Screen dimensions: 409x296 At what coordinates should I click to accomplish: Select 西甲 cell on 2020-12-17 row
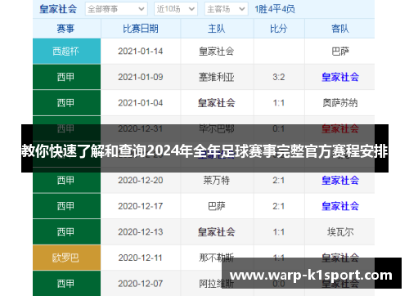(x=67, y=206)
